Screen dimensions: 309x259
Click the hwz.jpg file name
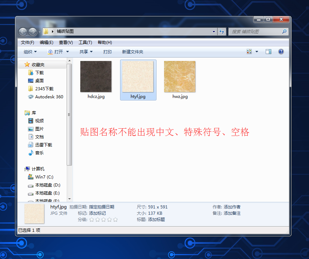[x=180, y=97]
